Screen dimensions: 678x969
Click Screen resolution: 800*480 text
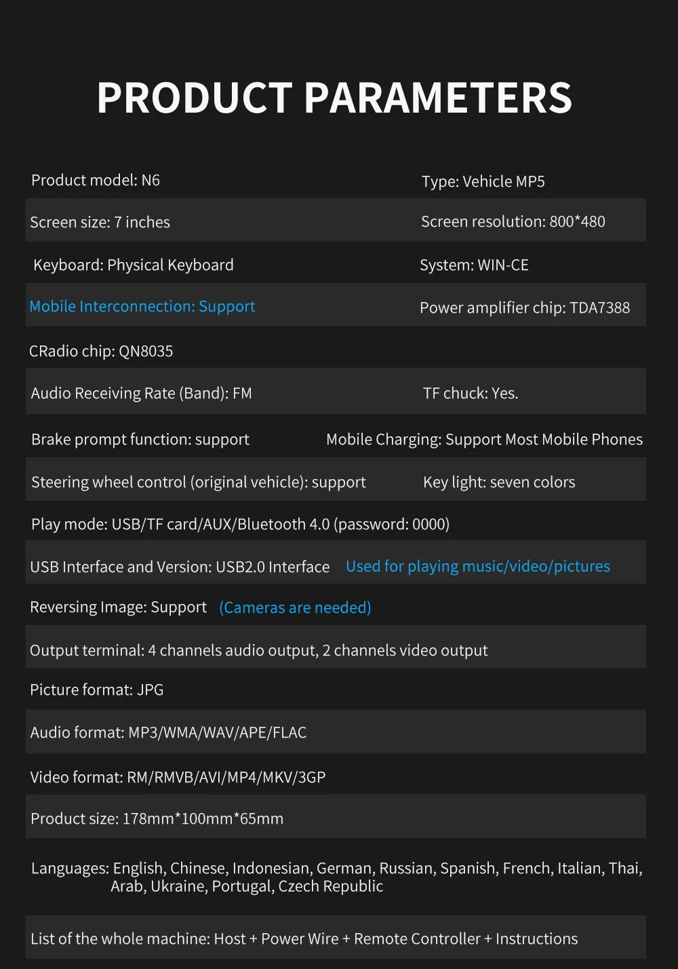[513, 222]
